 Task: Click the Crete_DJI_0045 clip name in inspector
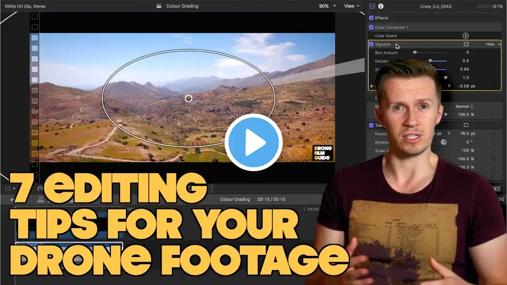[x=436, y=6]
